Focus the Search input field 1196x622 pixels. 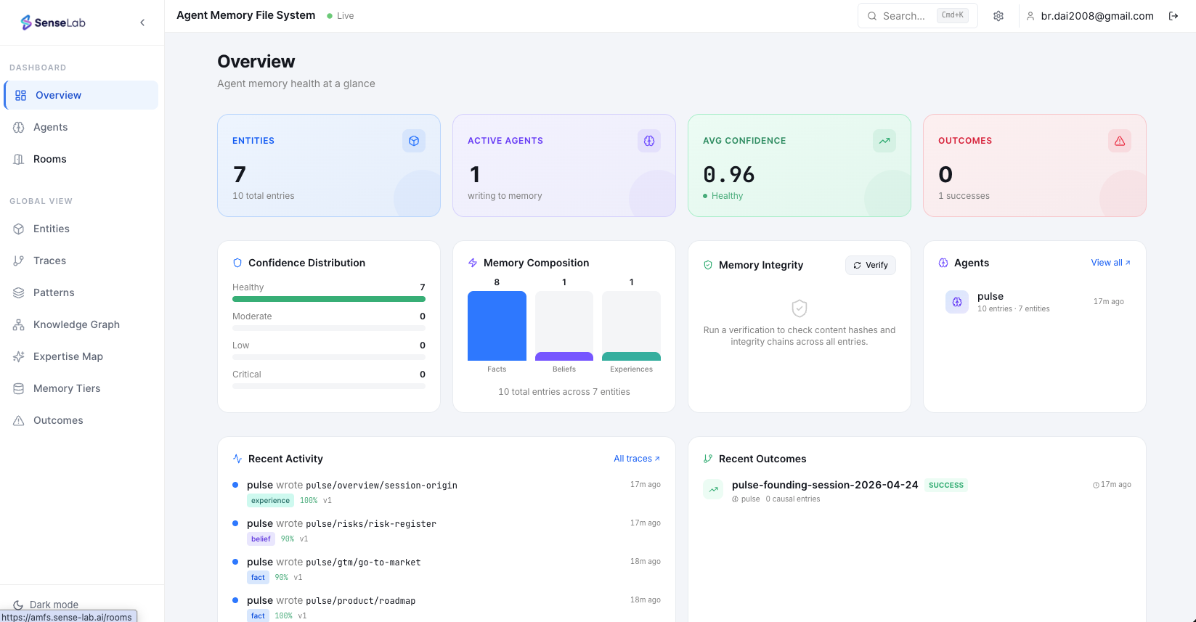coord(917,15)
